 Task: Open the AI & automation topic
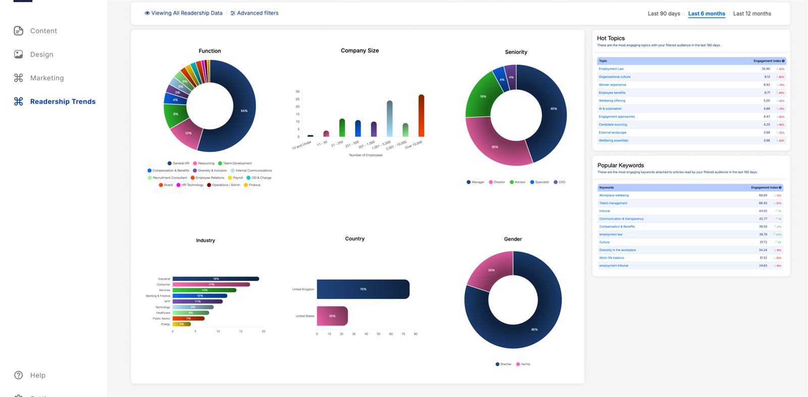[610, 109]
